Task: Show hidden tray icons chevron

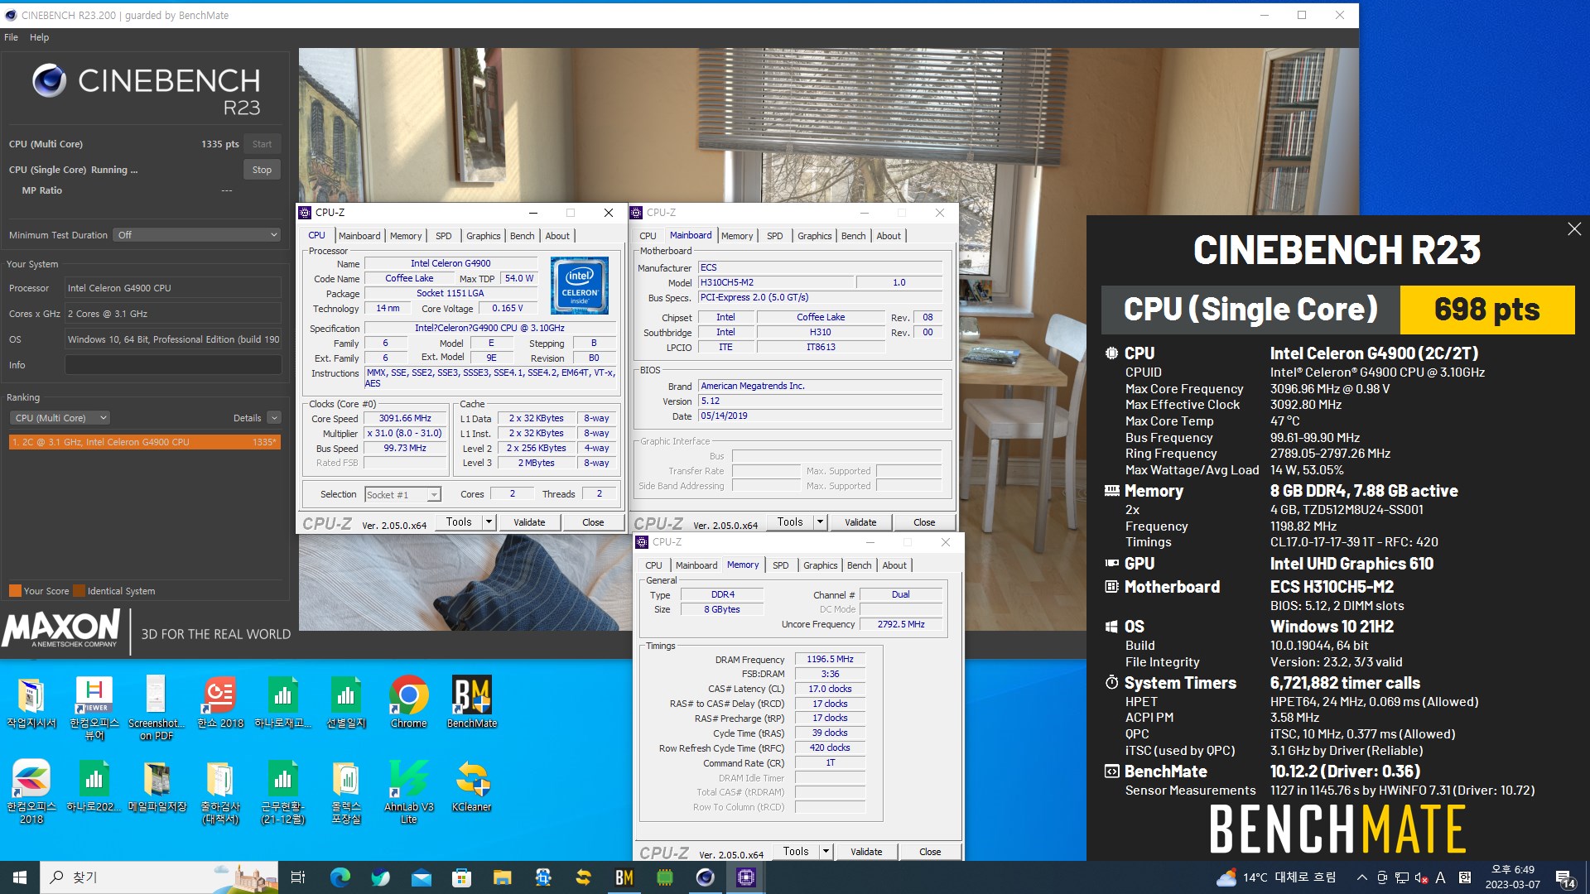Action: [1361, 877]
